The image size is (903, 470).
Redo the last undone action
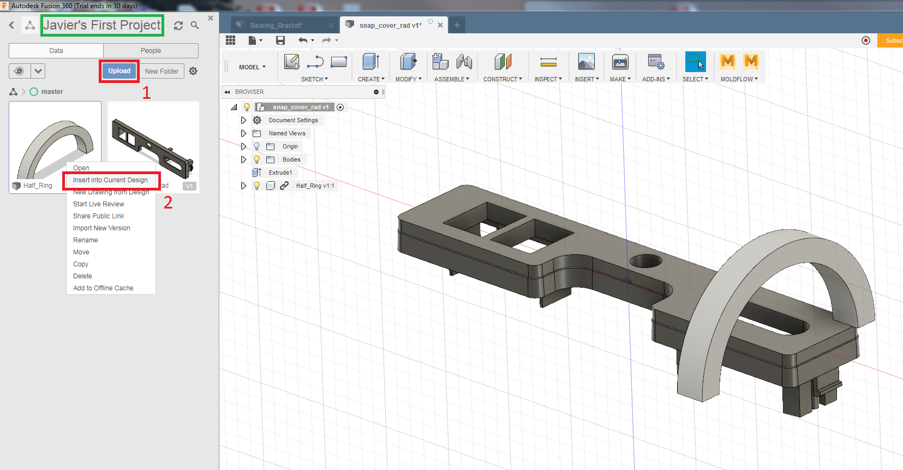pos(327,40)
